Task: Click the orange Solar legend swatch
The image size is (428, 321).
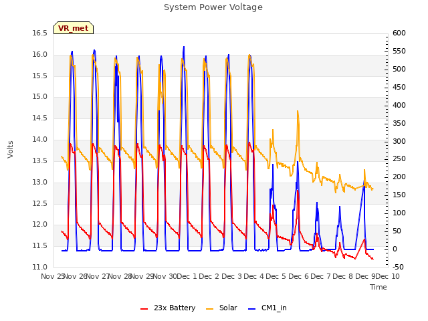Action: [x=209, y=309]
